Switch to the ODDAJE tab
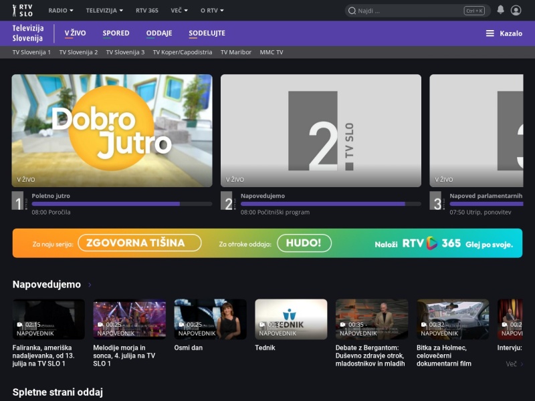The width and height of the screenshot is (535, 401). pos(159,33)
